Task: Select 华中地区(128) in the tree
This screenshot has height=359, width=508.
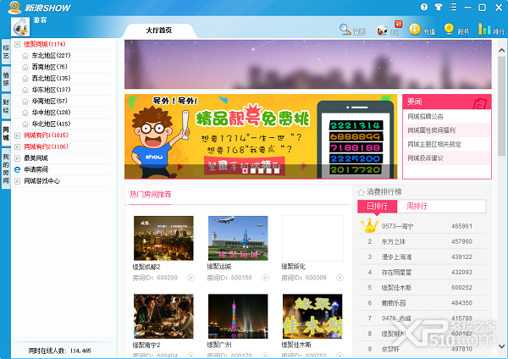Action: tap(51, 113)
